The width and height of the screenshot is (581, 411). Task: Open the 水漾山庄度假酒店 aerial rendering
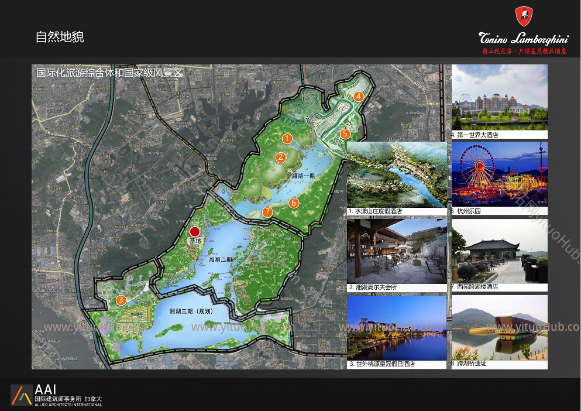pos(397,174)
